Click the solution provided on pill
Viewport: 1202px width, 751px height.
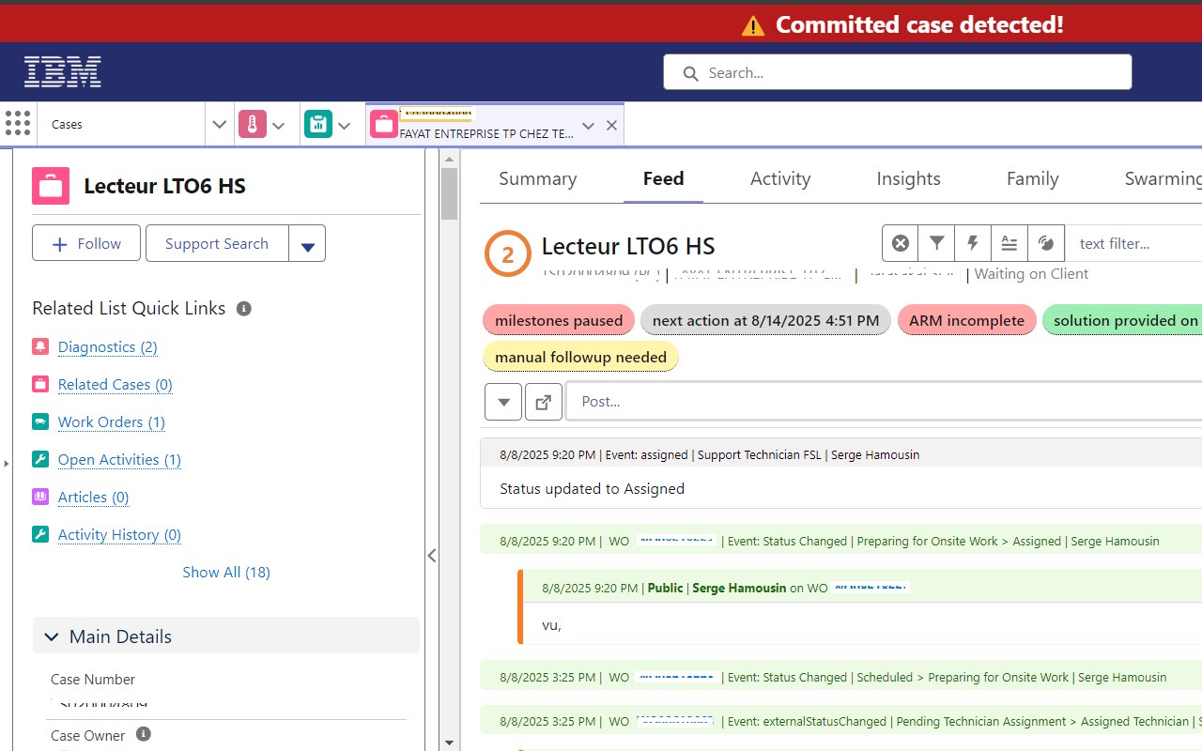1122,320
